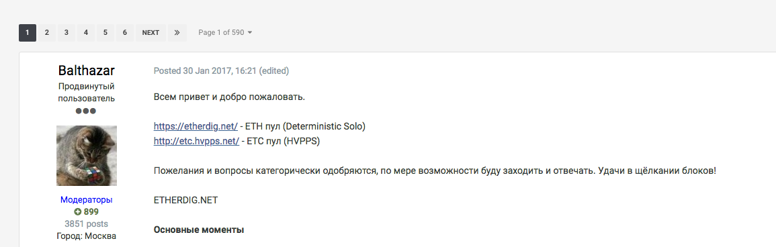View Balthazar's 3851 posts count
Viewport: 776px width, 247px height.
tap(87, 224)
